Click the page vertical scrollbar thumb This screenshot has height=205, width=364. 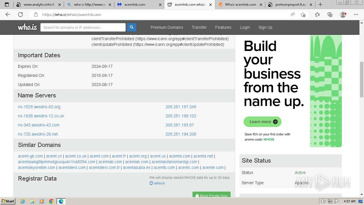point(361,79)
